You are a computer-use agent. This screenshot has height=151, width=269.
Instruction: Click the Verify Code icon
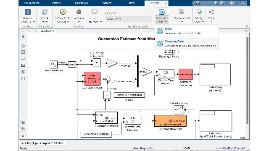pos(199,12)
